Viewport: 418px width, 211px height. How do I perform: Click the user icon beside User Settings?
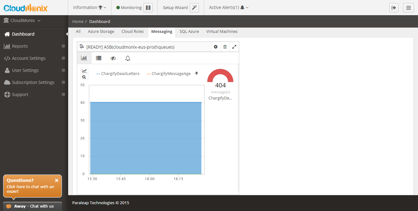[7, 70]
